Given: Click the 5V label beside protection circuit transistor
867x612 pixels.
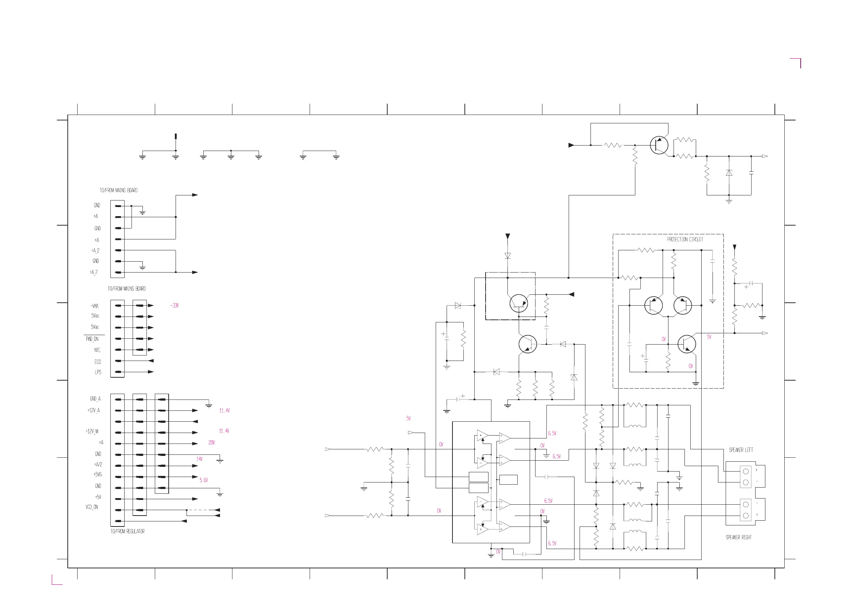Looking at the screenshot, I should click(x=709, y=337).
